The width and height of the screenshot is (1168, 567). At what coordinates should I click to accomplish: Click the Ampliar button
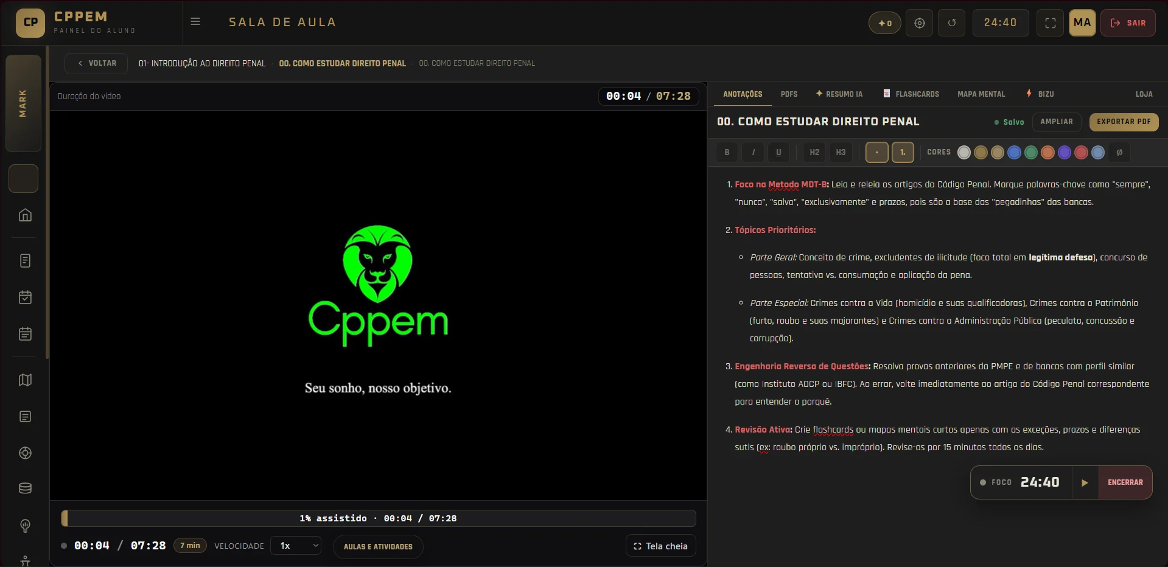[x=1056, y=122]
